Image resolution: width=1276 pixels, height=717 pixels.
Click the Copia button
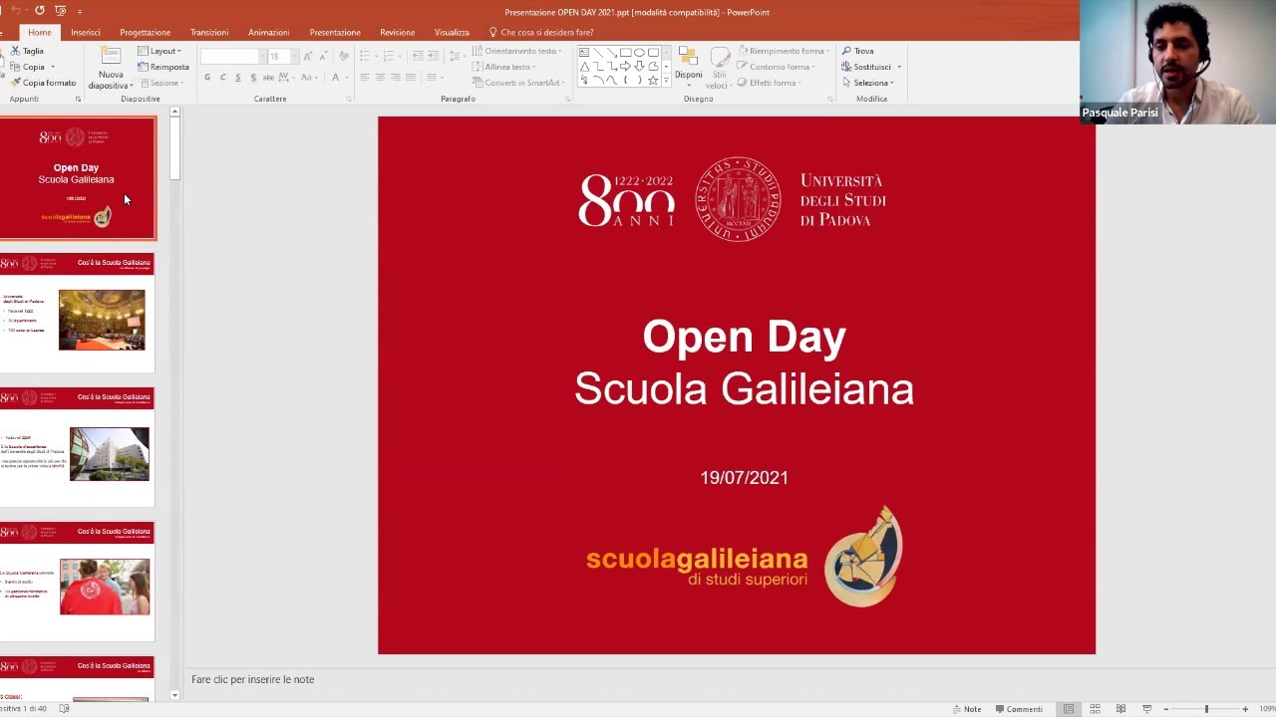pos(26,67)
